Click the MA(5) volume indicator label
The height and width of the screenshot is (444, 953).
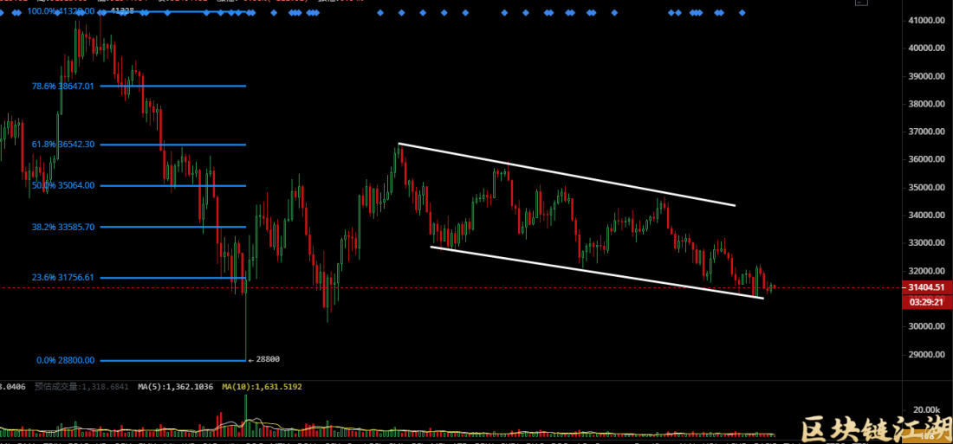176,386
